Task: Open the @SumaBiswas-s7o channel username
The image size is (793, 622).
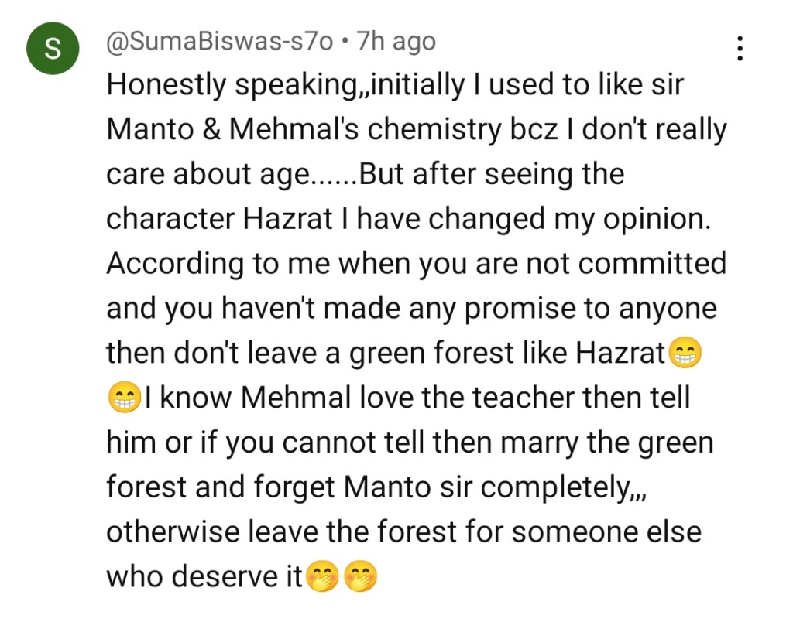Action: coord(219,41)
